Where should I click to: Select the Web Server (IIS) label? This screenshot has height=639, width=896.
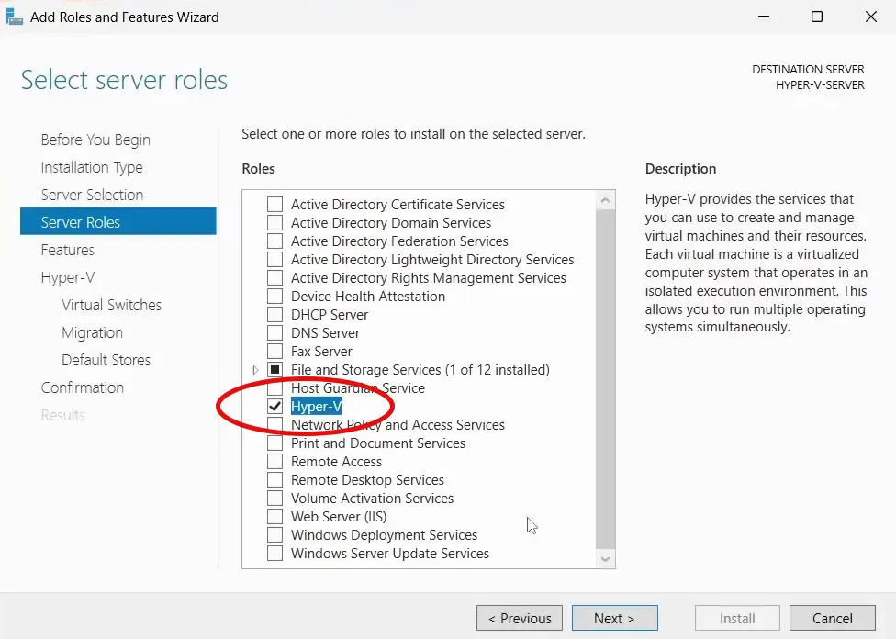[339, 516]
